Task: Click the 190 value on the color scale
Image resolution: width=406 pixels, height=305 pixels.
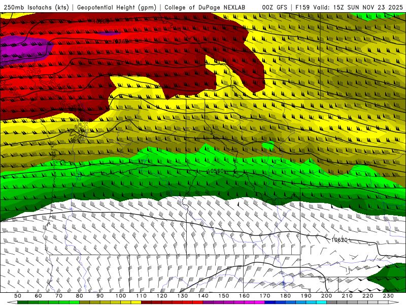Action: pyautogui.click(x=306, y=296)
